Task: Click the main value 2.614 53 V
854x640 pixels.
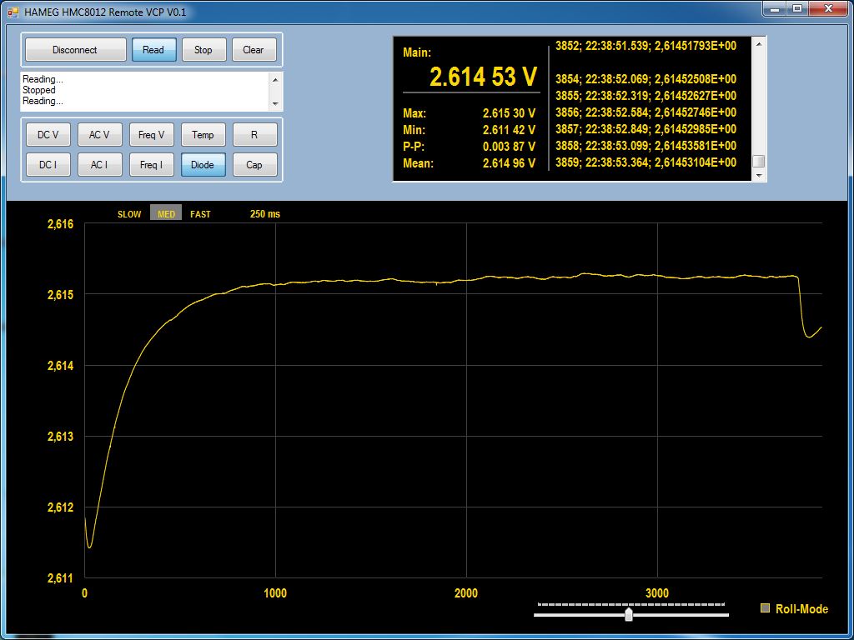Action: [483, 77]
